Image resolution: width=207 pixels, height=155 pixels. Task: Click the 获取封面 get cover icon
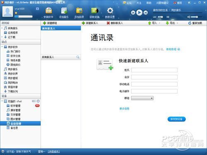coord(95,13)
